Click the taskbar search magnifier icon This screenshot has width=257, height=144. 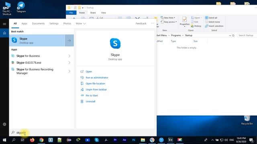coord(13,140)
